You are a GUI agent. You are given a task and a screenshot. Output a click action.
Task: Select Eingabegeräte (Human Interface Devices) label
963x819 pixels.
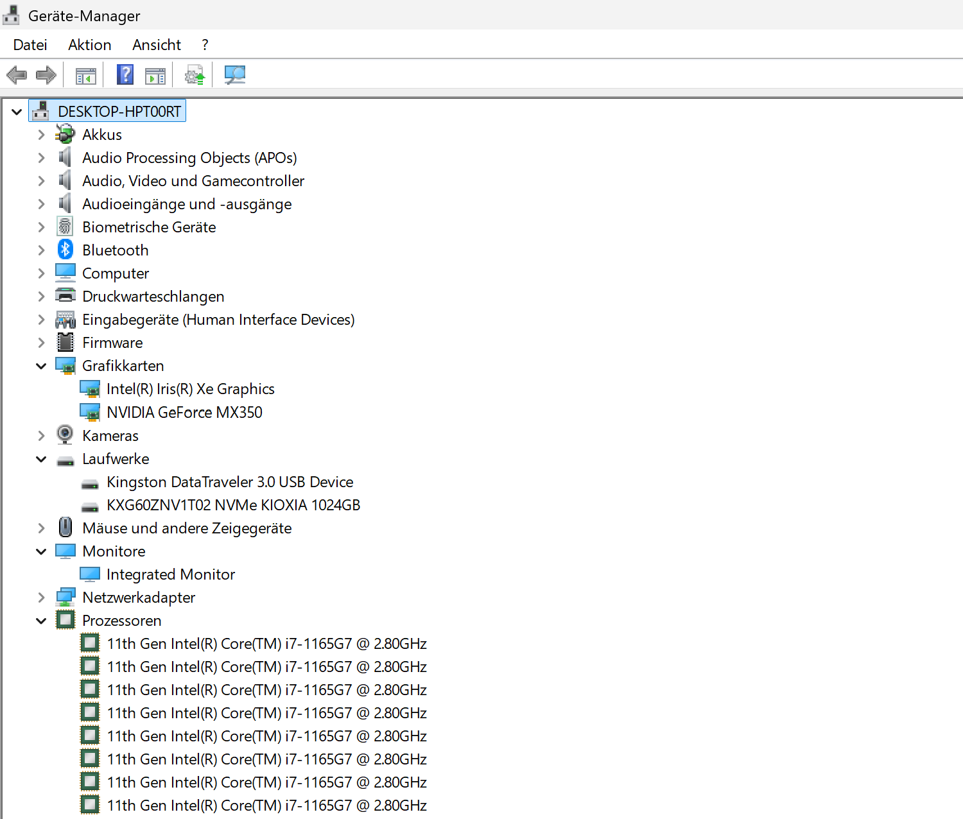(x=218, y=320)
